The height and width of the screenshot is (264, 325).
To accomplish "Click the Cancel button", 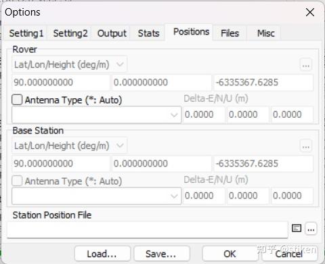I will click(x=290, y=254).
